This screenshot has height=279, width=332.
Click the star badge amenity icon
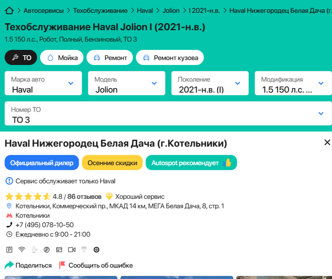point(97,250)
